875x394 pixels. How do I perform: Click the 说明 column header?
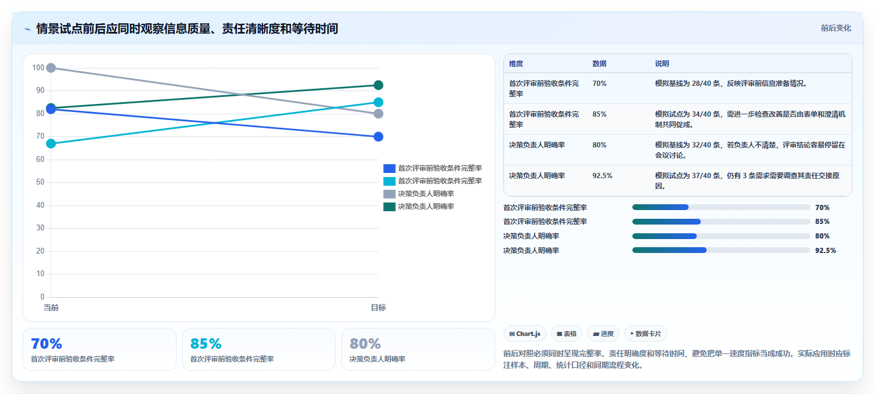pyautogui.click(x=662, y=64)
